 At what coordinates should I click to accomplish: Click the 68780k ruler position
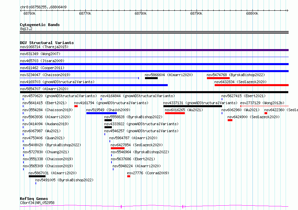141,13
